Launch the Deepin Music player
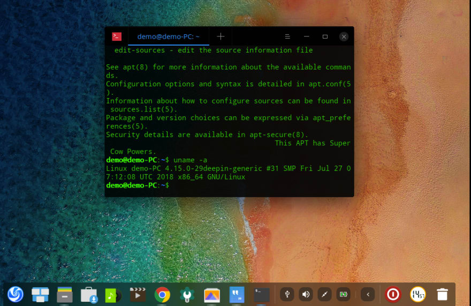The height and width of the screenshot is (306, 471). [x=113, y=295]
